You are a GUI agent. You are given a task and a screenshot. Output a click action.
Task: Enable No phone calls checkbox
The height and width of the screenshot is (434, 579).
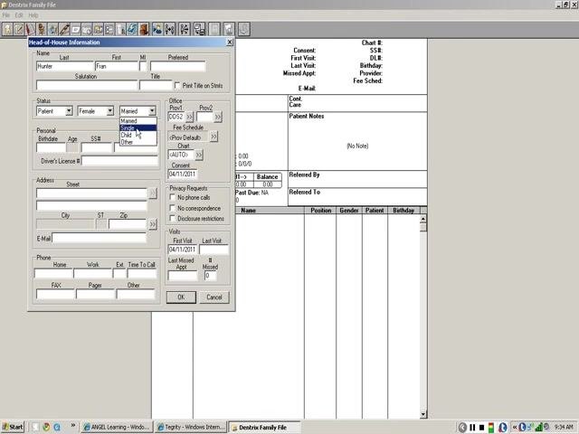pyautogui.click(x=172, y=197)
